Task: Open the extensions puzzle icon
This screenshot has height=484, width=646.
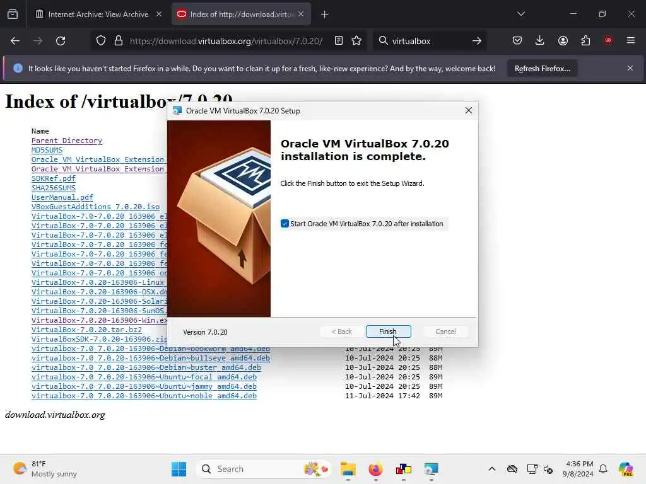Action: tap(585, 40)
